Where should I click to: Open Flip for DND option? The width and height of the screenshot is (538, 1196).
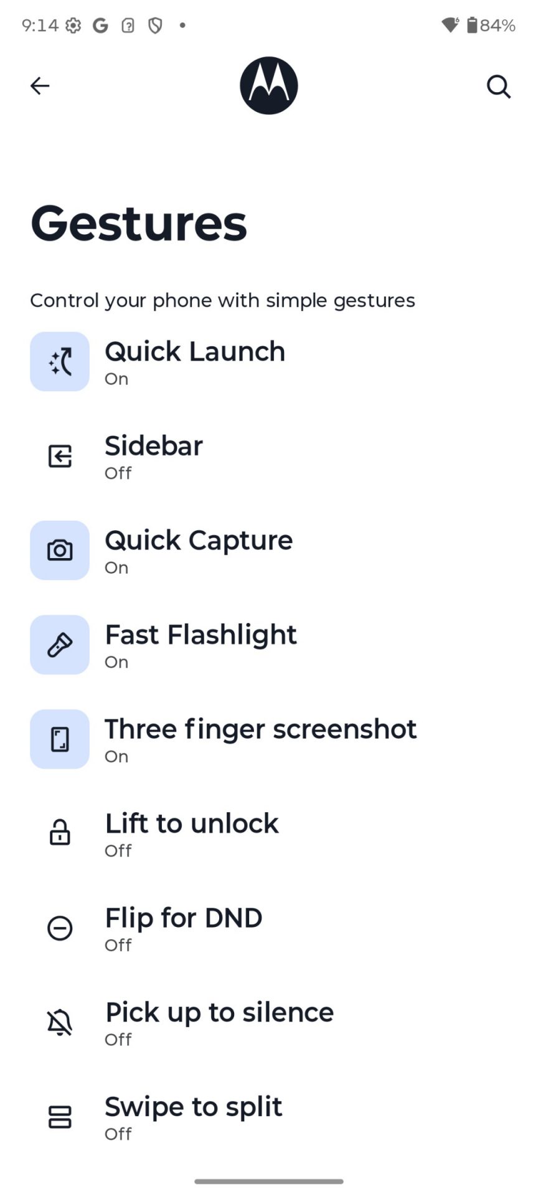184,919
